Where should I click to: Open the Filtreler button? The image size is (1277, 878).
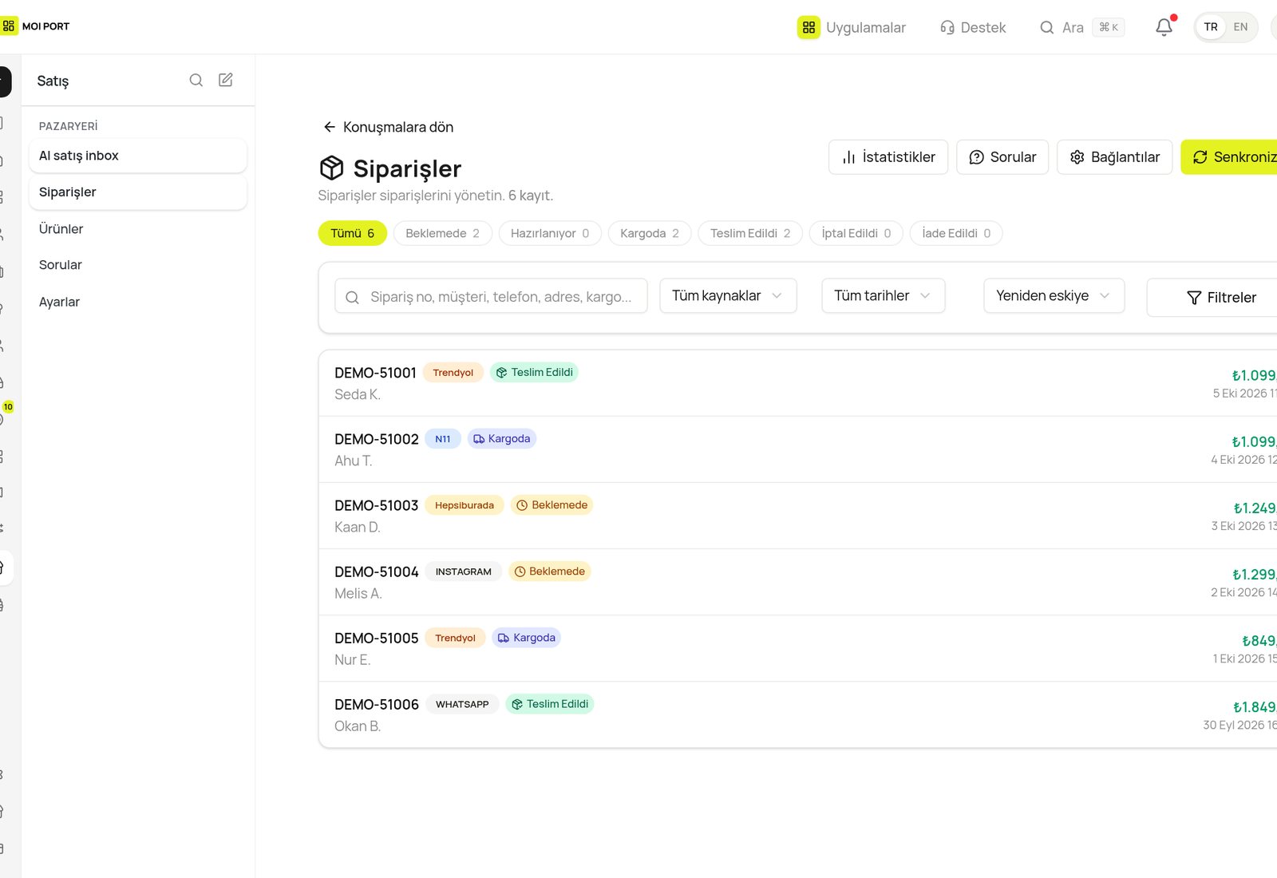(x=1212, y=298)
